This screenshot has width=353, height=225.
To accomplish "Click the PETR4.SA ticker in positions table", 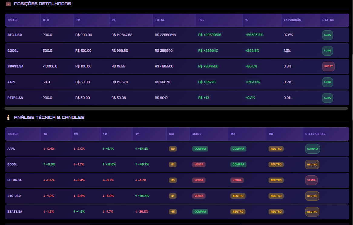I will (x=15, y=98).
